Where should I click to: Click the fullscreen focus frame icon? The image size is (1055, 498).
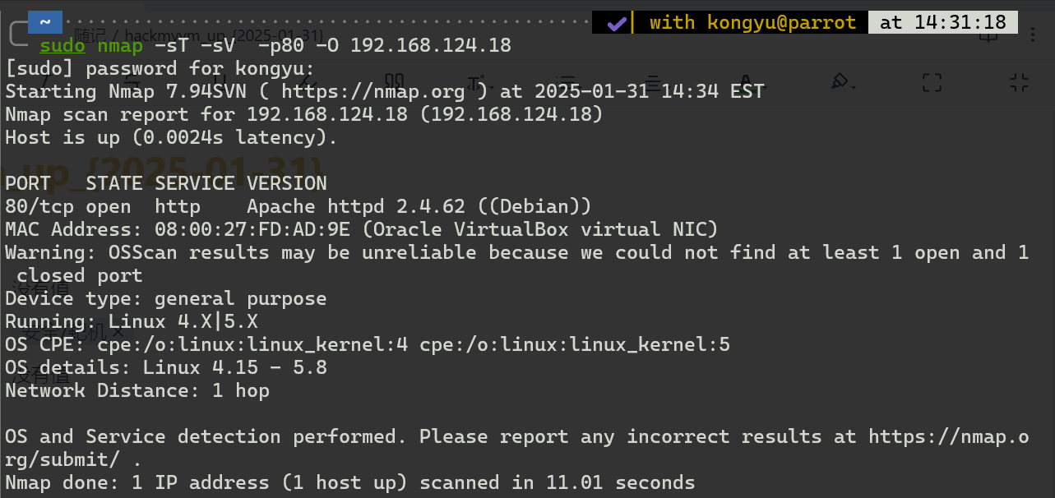click(932, 82)
